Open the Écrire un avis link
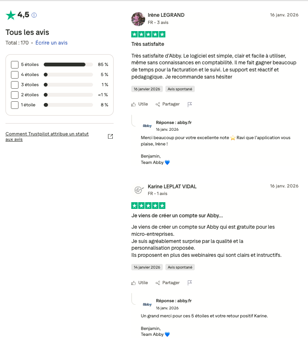 tap(51, 43)
